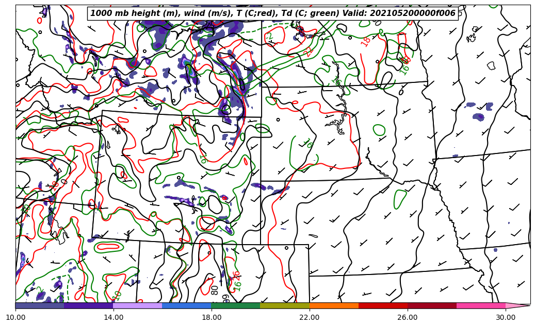Click the royal blue colorbar segment
Viewport: 535px width, 326px height.
[x=186, y=305]
